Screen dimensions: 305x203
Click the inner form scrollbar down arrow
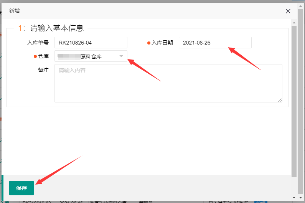[x=294, y=197]
